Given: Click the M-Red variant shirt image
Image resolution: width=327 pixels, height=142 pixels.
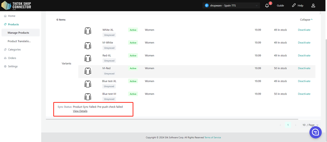Looking at the screenshot, I should pos(88,71).
